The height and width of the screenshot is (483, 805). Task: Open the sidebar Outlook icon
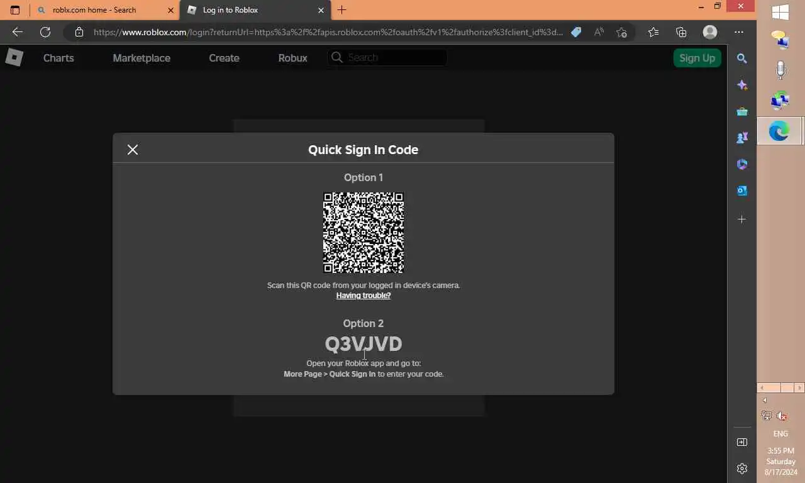(x=742, y=191)
